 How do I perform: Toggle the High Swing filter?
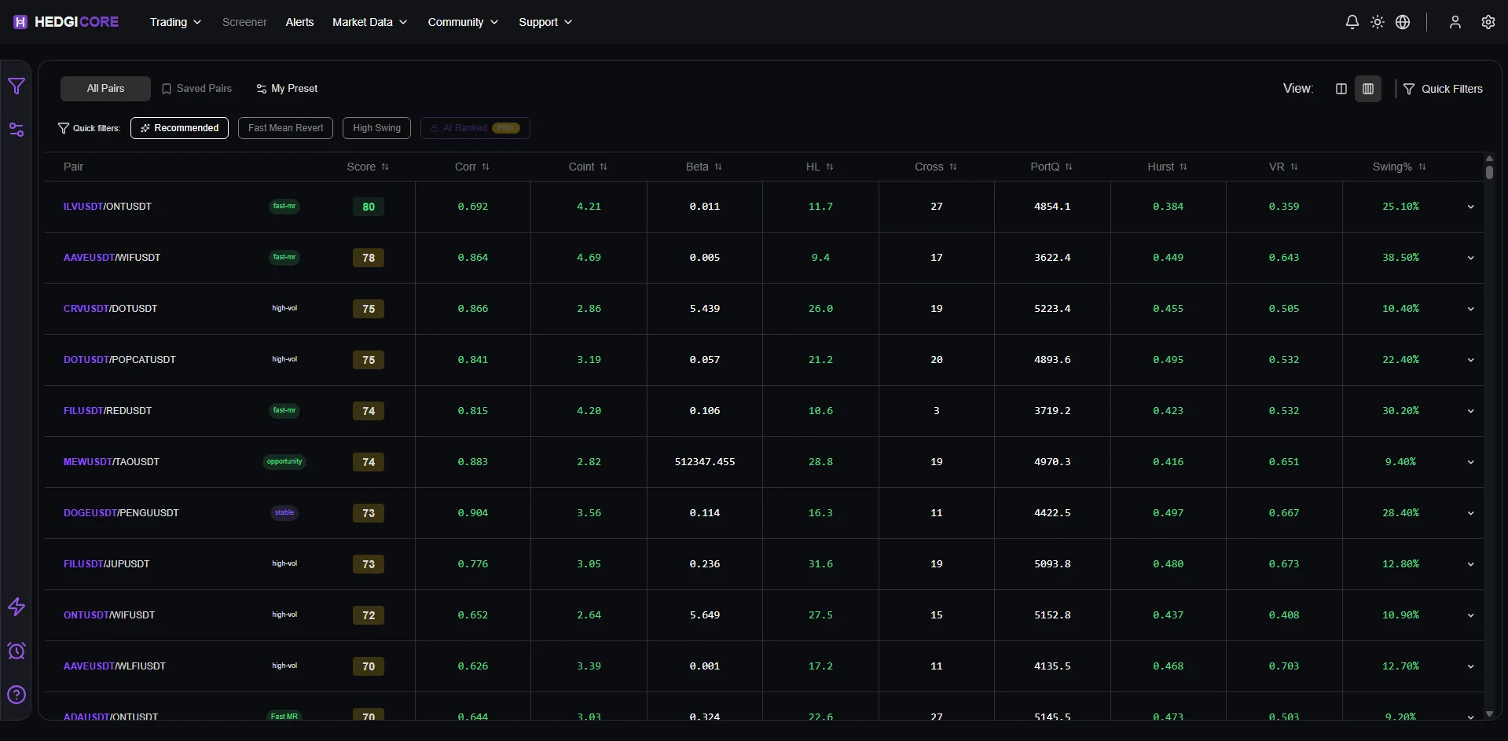376,128
